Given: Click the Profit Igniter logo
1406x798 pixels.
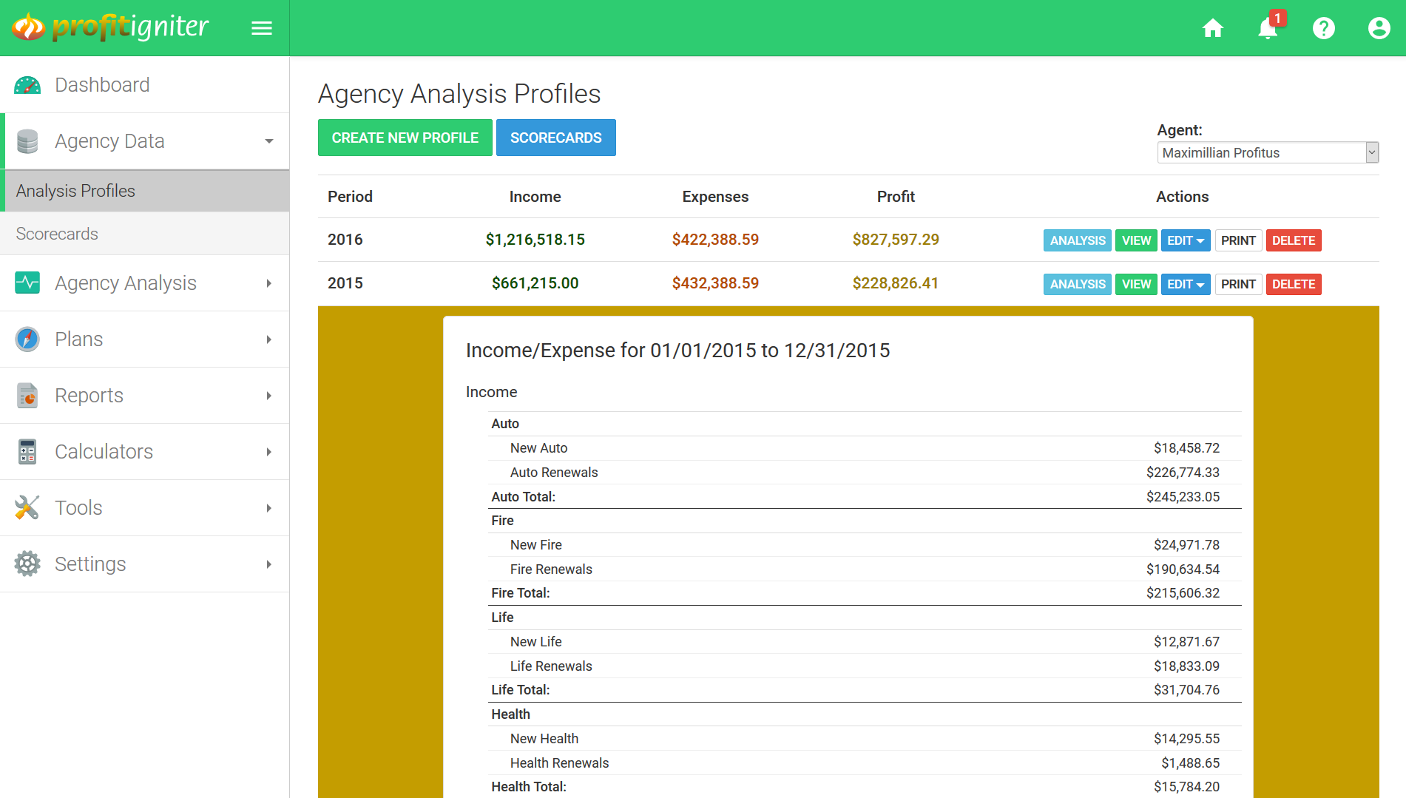Looking at the screenshot, I should click(111, 27).
